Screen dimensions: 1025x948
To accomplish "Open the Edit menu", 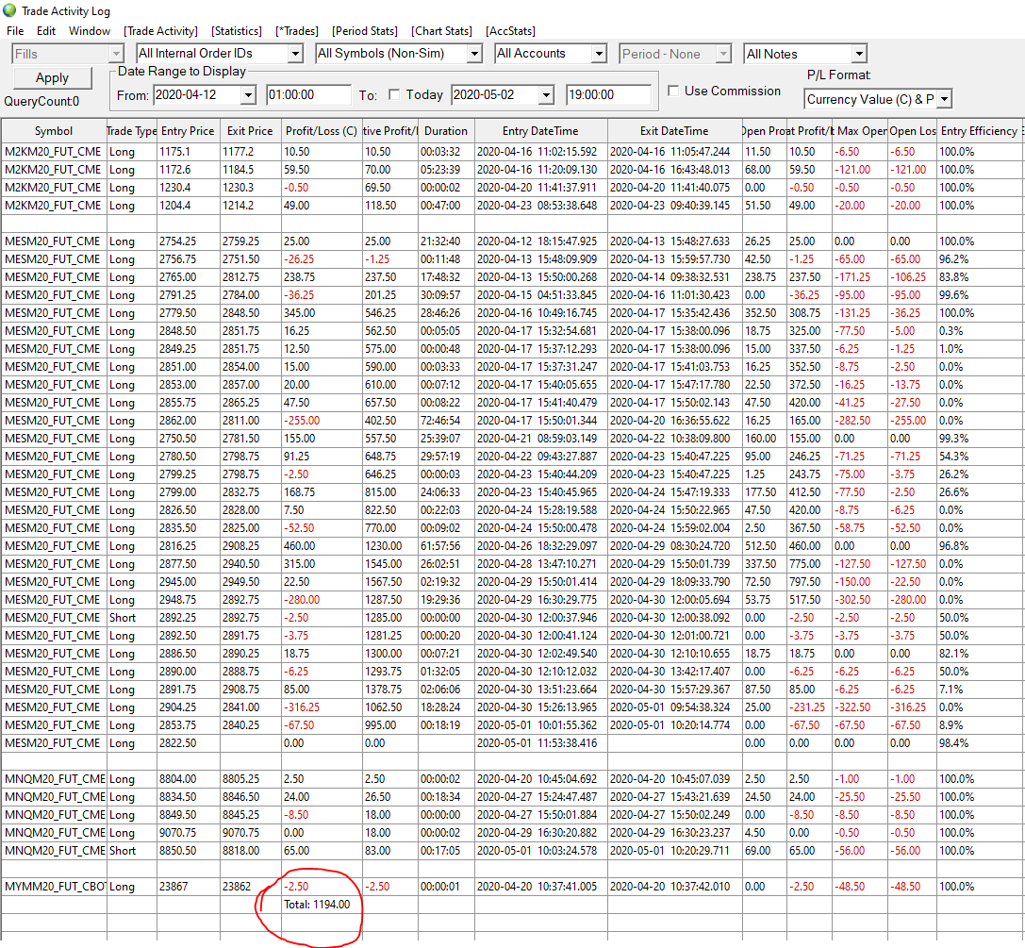I will (x=46, y=31).
